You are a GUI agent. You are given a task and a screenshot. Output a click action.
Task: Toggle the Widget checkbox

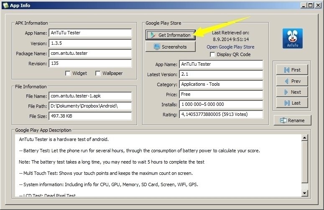tap(68, 73)
